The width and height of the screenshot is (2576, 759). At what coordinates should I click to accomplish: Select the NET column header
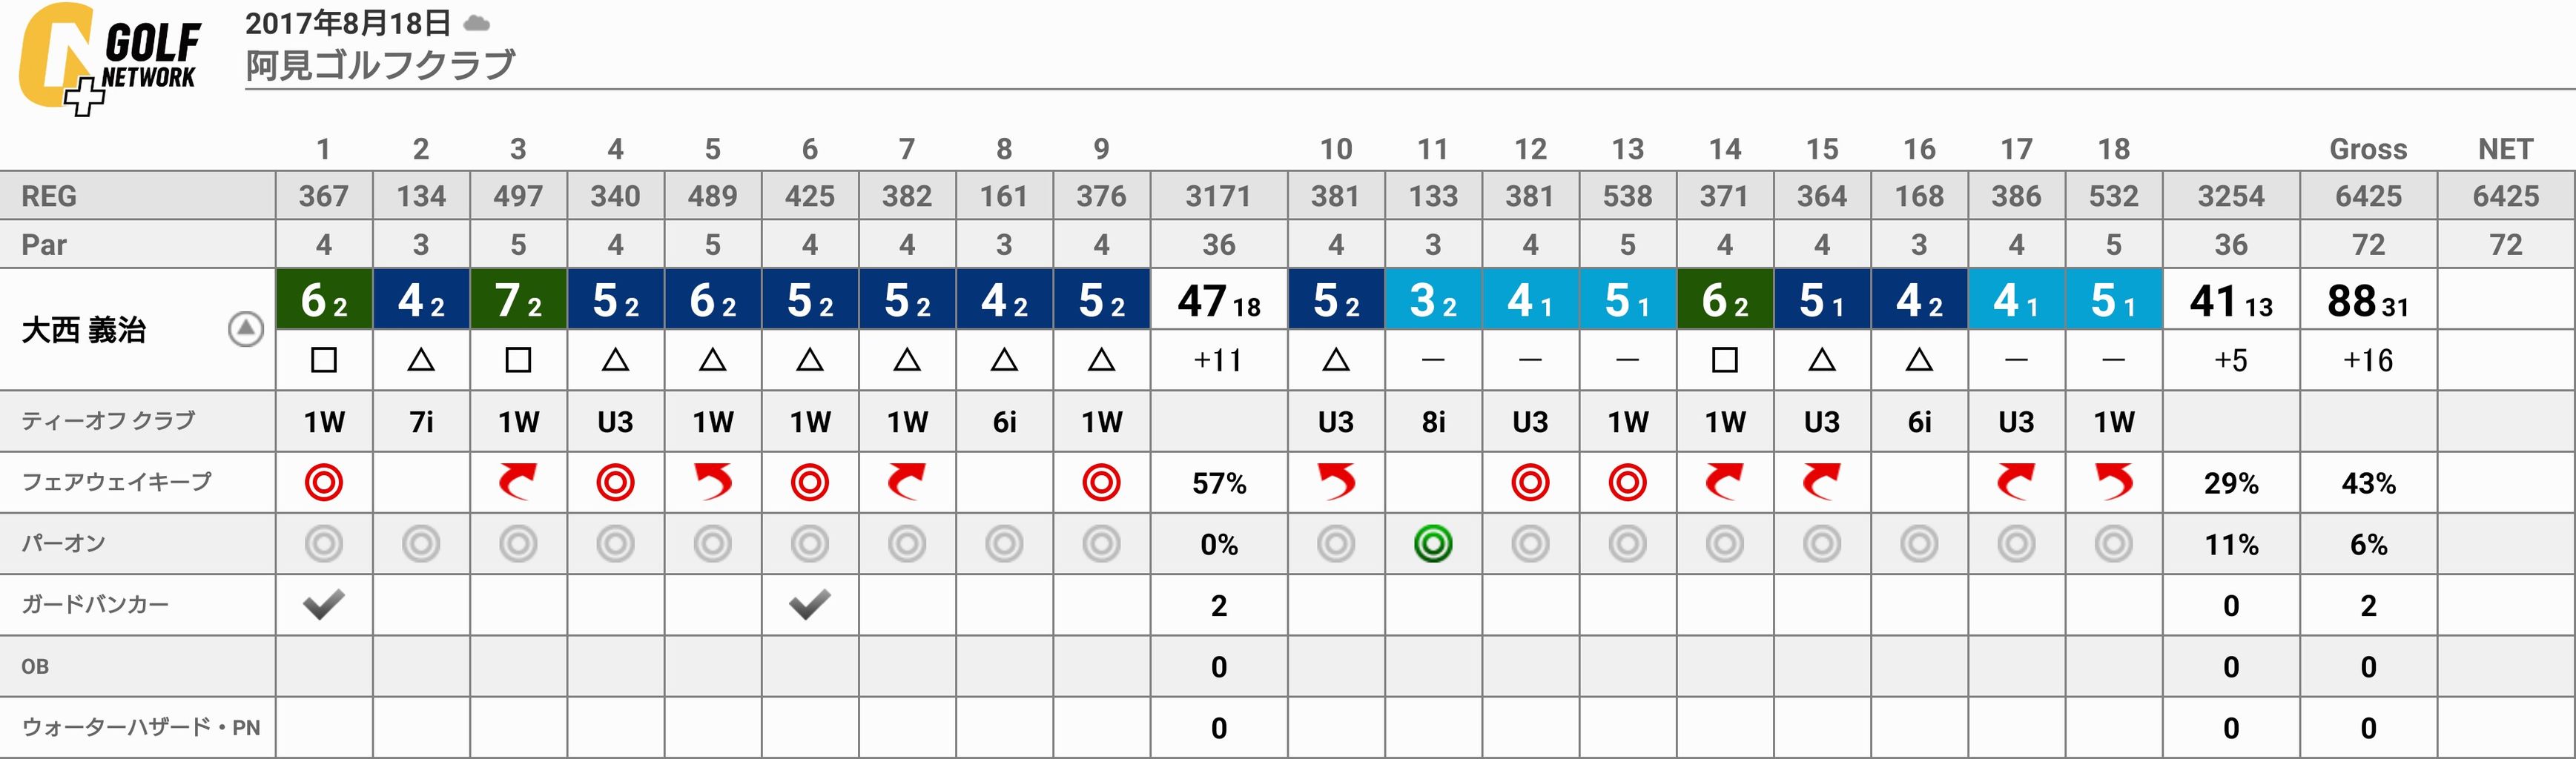pos(2505,149)
